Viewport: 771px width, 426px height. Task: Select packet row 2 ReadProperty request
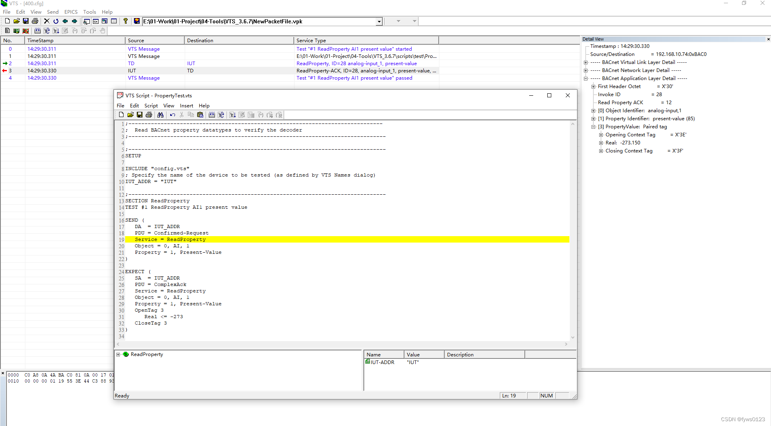(220, 63)
